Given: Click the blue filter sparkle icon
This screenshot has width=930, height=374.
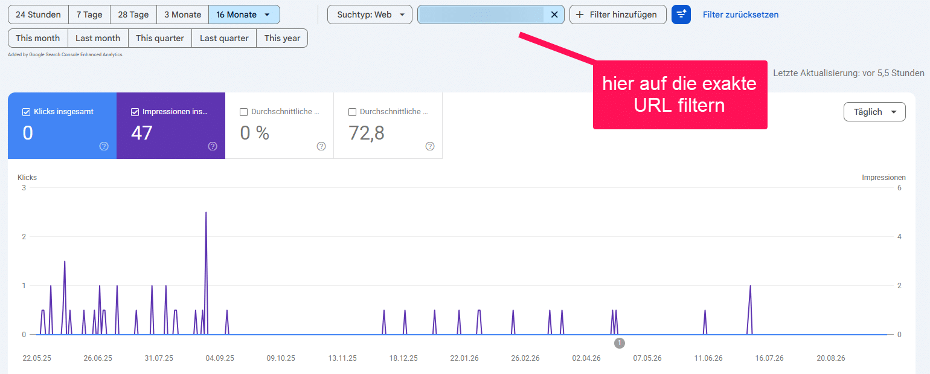Looking at the screenshot, I should 681,15.
